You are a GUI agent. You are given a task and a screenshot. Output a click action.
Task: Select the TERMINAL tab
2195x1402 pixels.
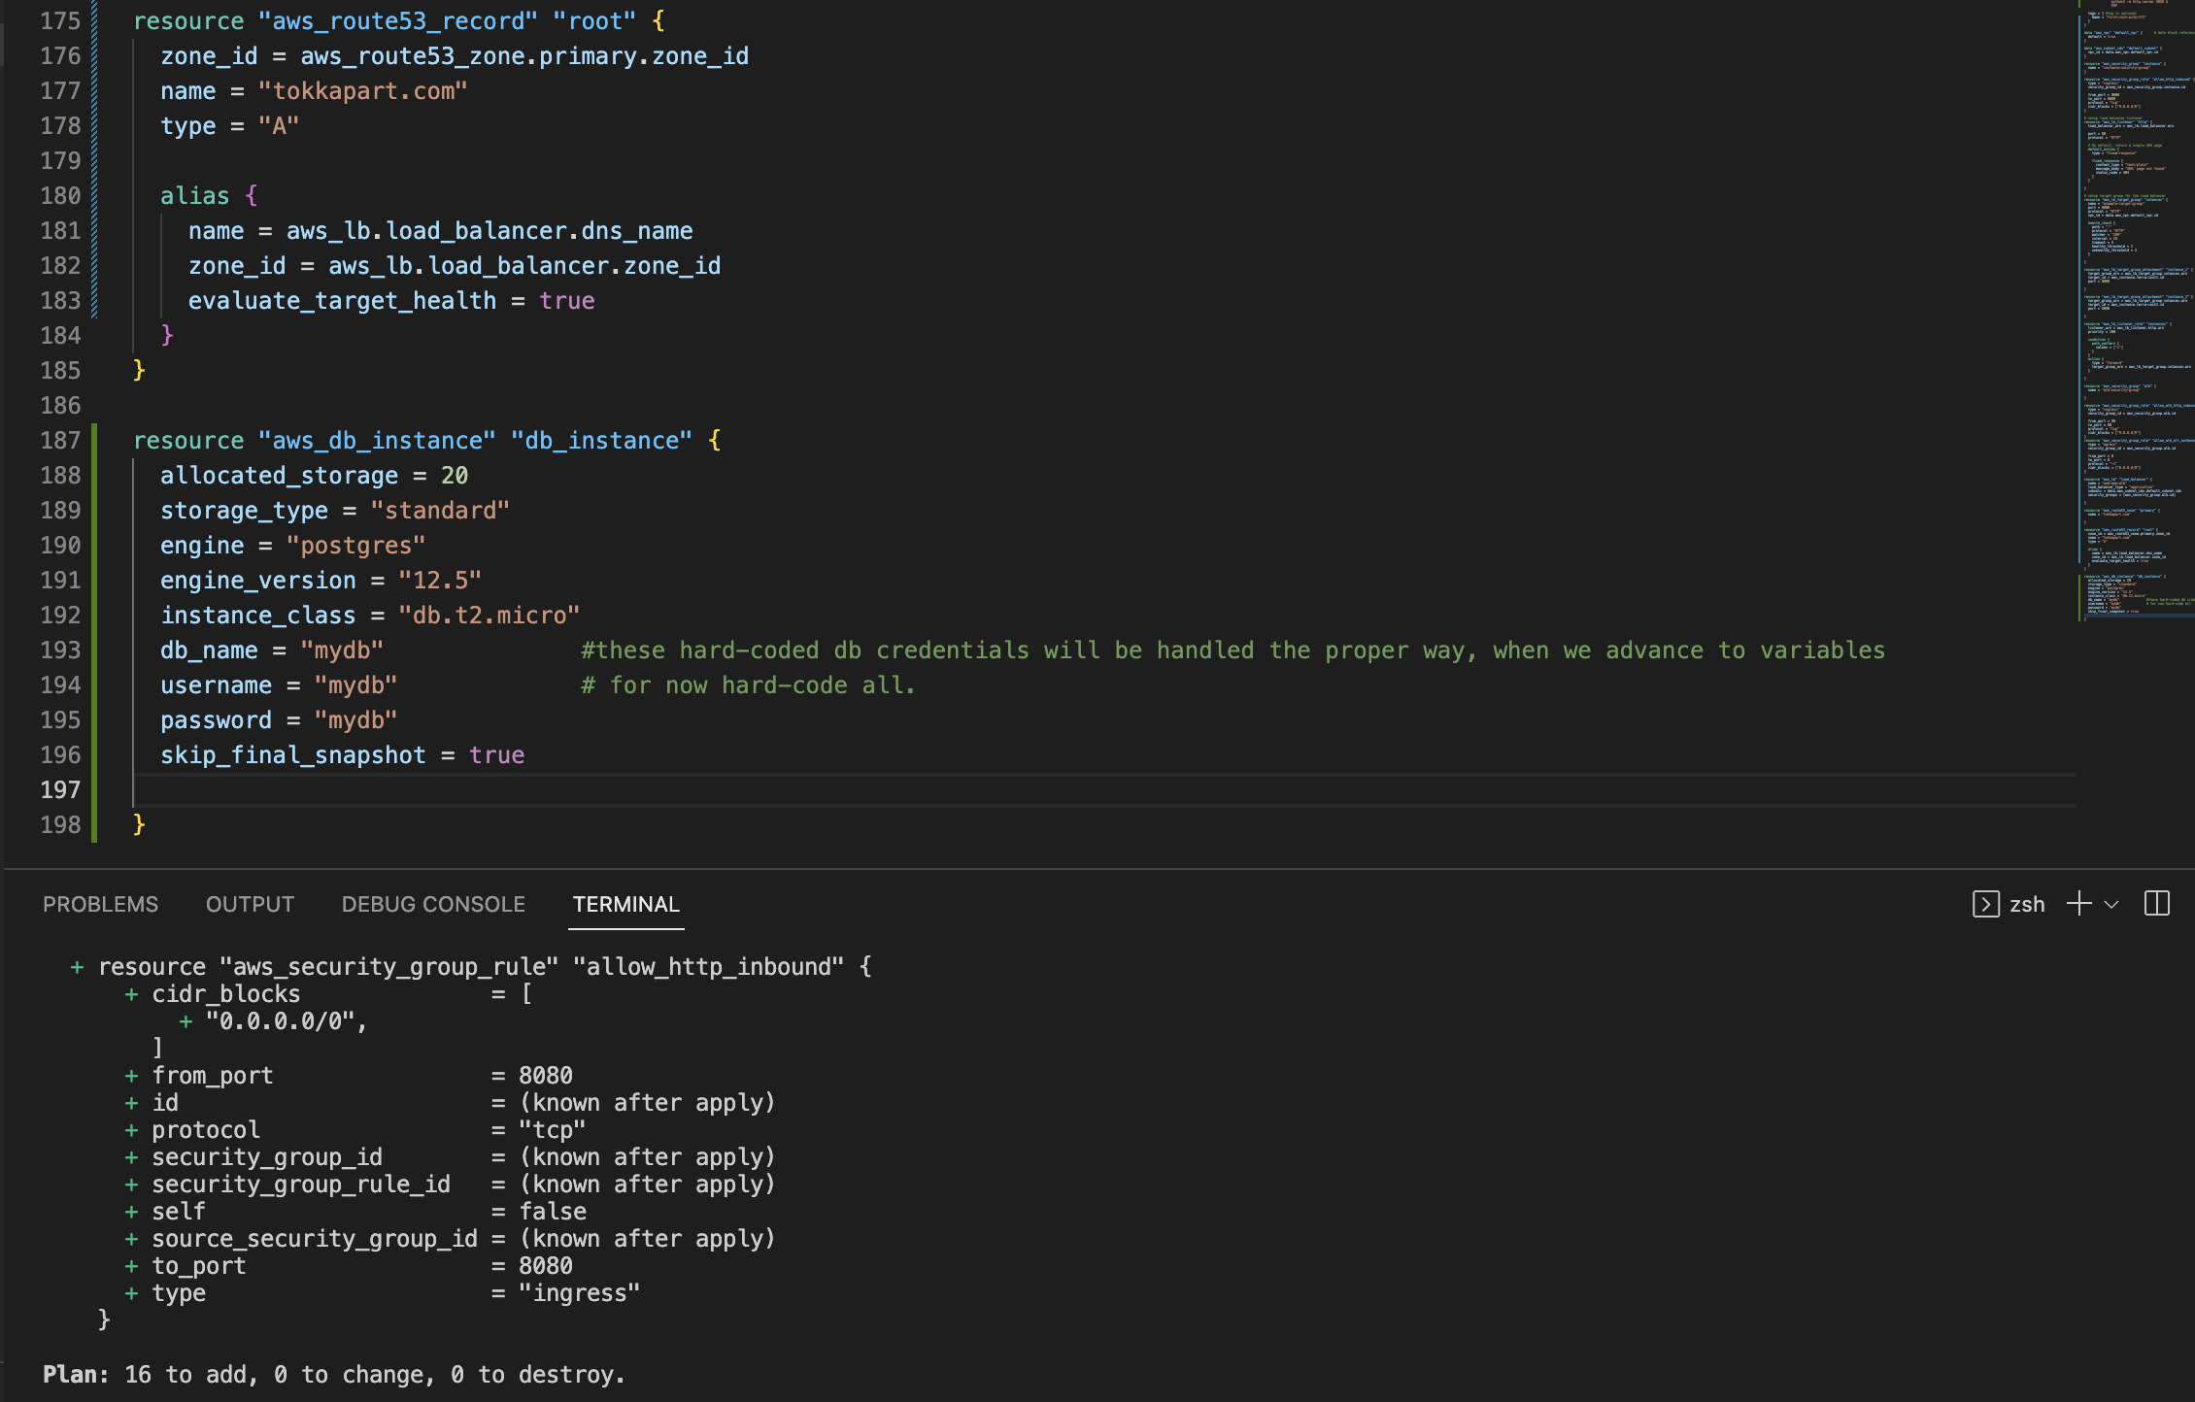625,904
